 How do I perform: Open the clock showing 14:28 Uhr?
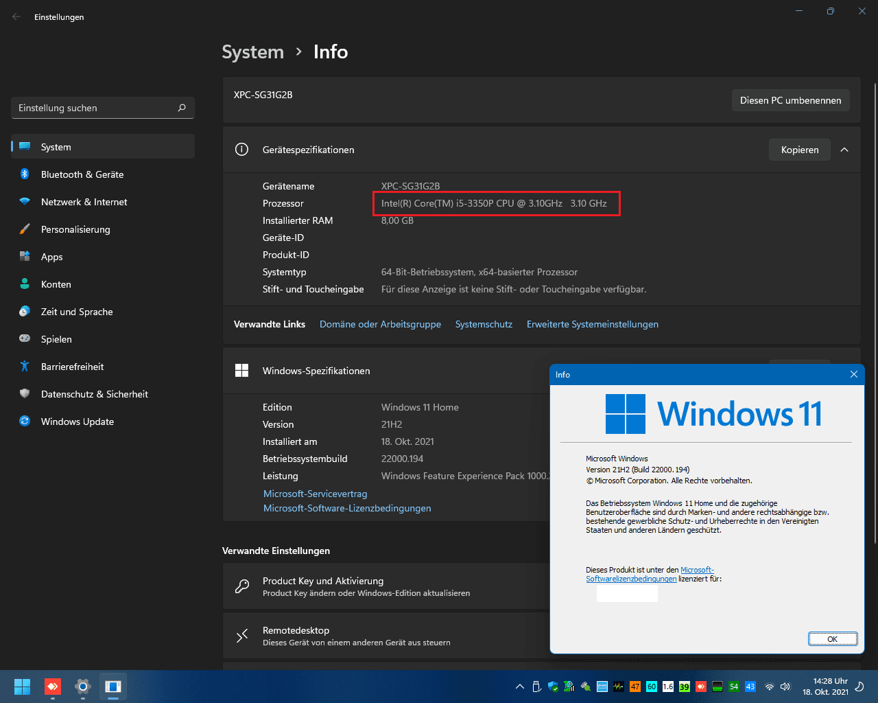[x=826, y=687]
